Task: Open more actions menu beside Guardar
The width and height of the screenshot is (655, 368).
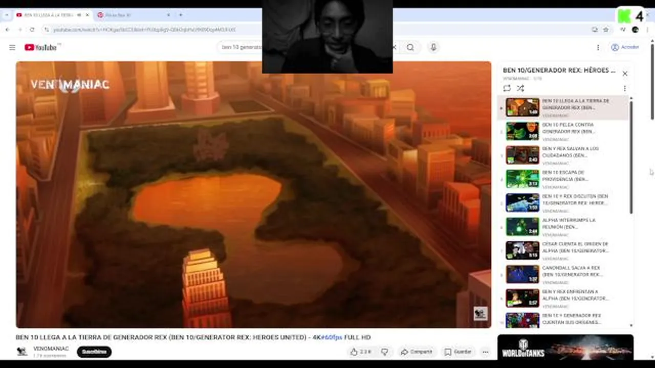Action: [x=485, y=352]
